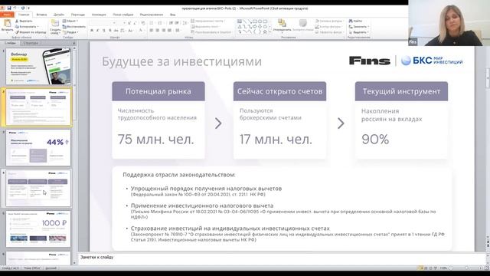
Task: Open the Shape Effects (Эффекты фигур) dropdown
Action: [329, 32]
